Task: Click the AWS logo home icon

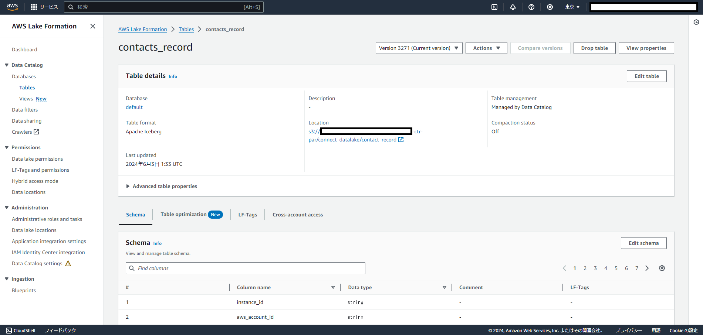Action: tap(12, 7)
